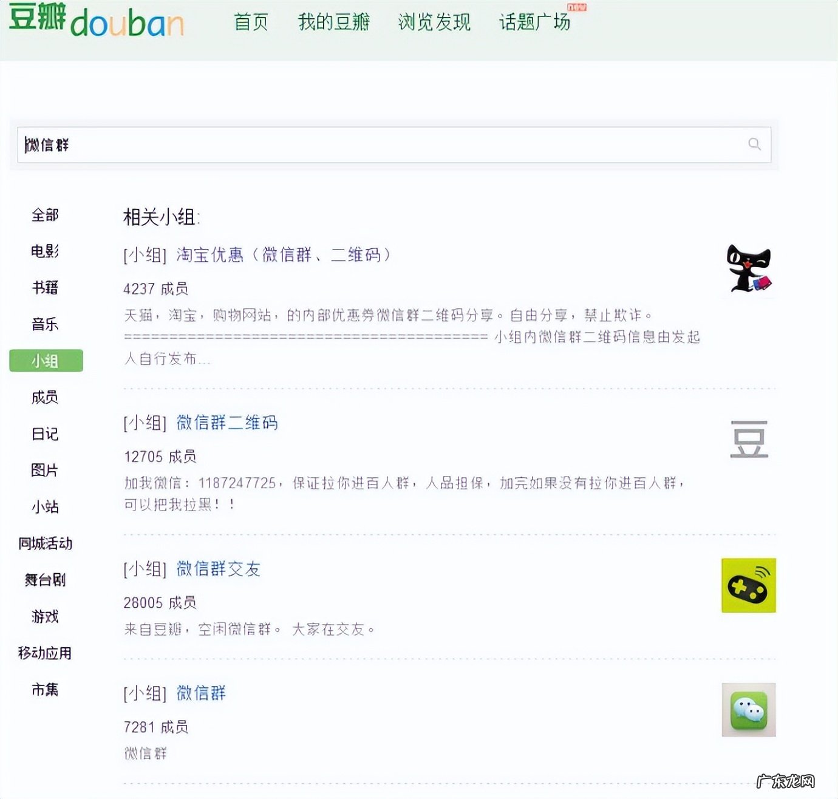Screen dimensions: 838x799
Task: Filter results by 电影
Action: click(x=46, y=251)
